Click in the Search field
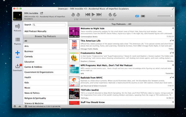 point(49,25)
